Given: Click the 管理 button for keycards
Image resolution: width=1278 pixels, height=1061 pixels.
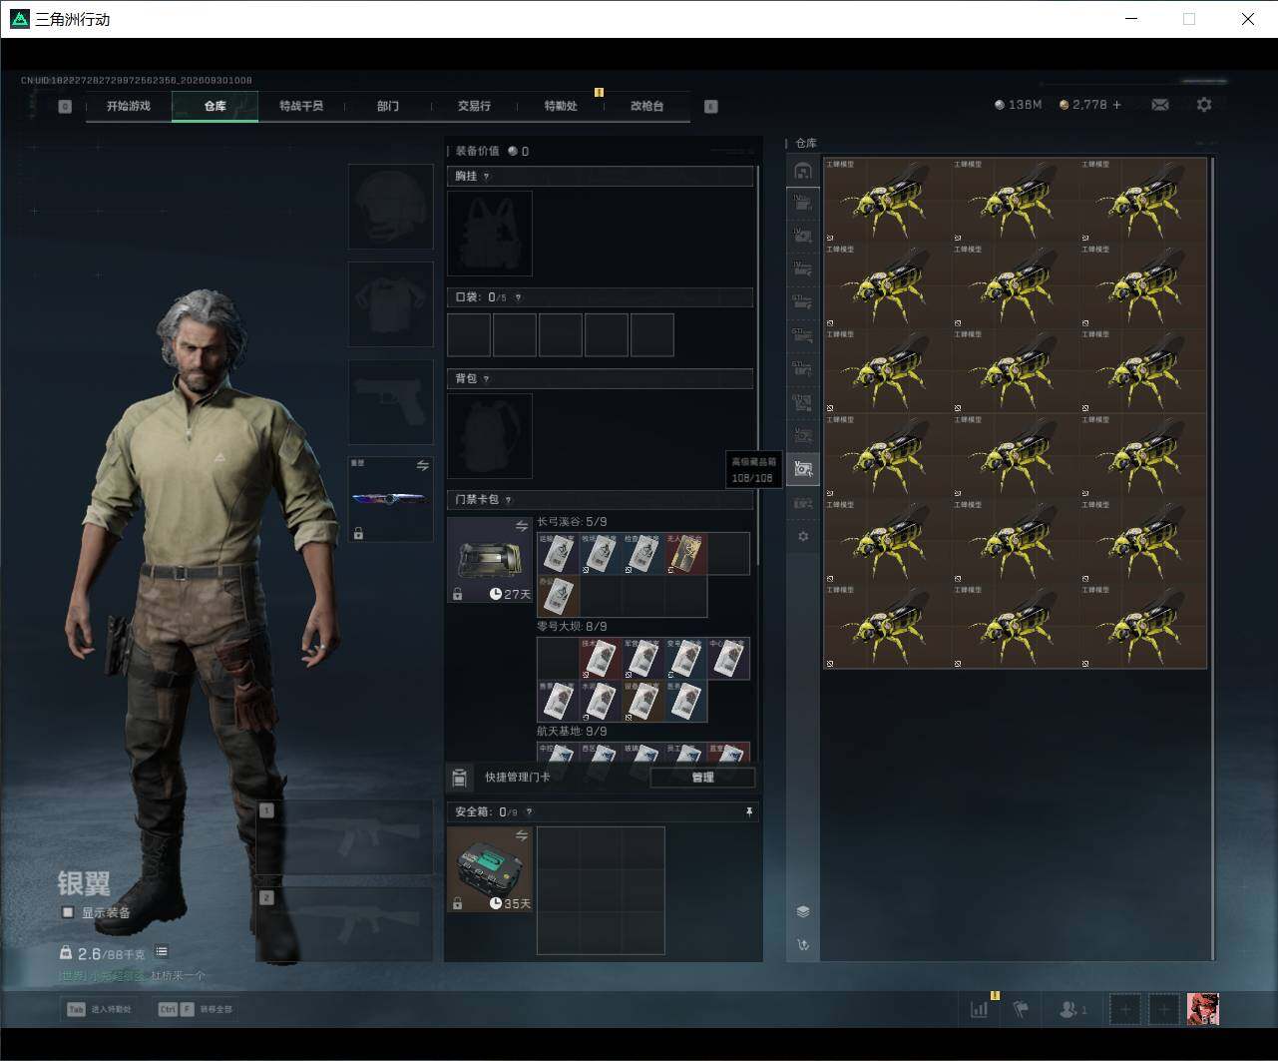Looking at the screenshot, I should 702,778.
